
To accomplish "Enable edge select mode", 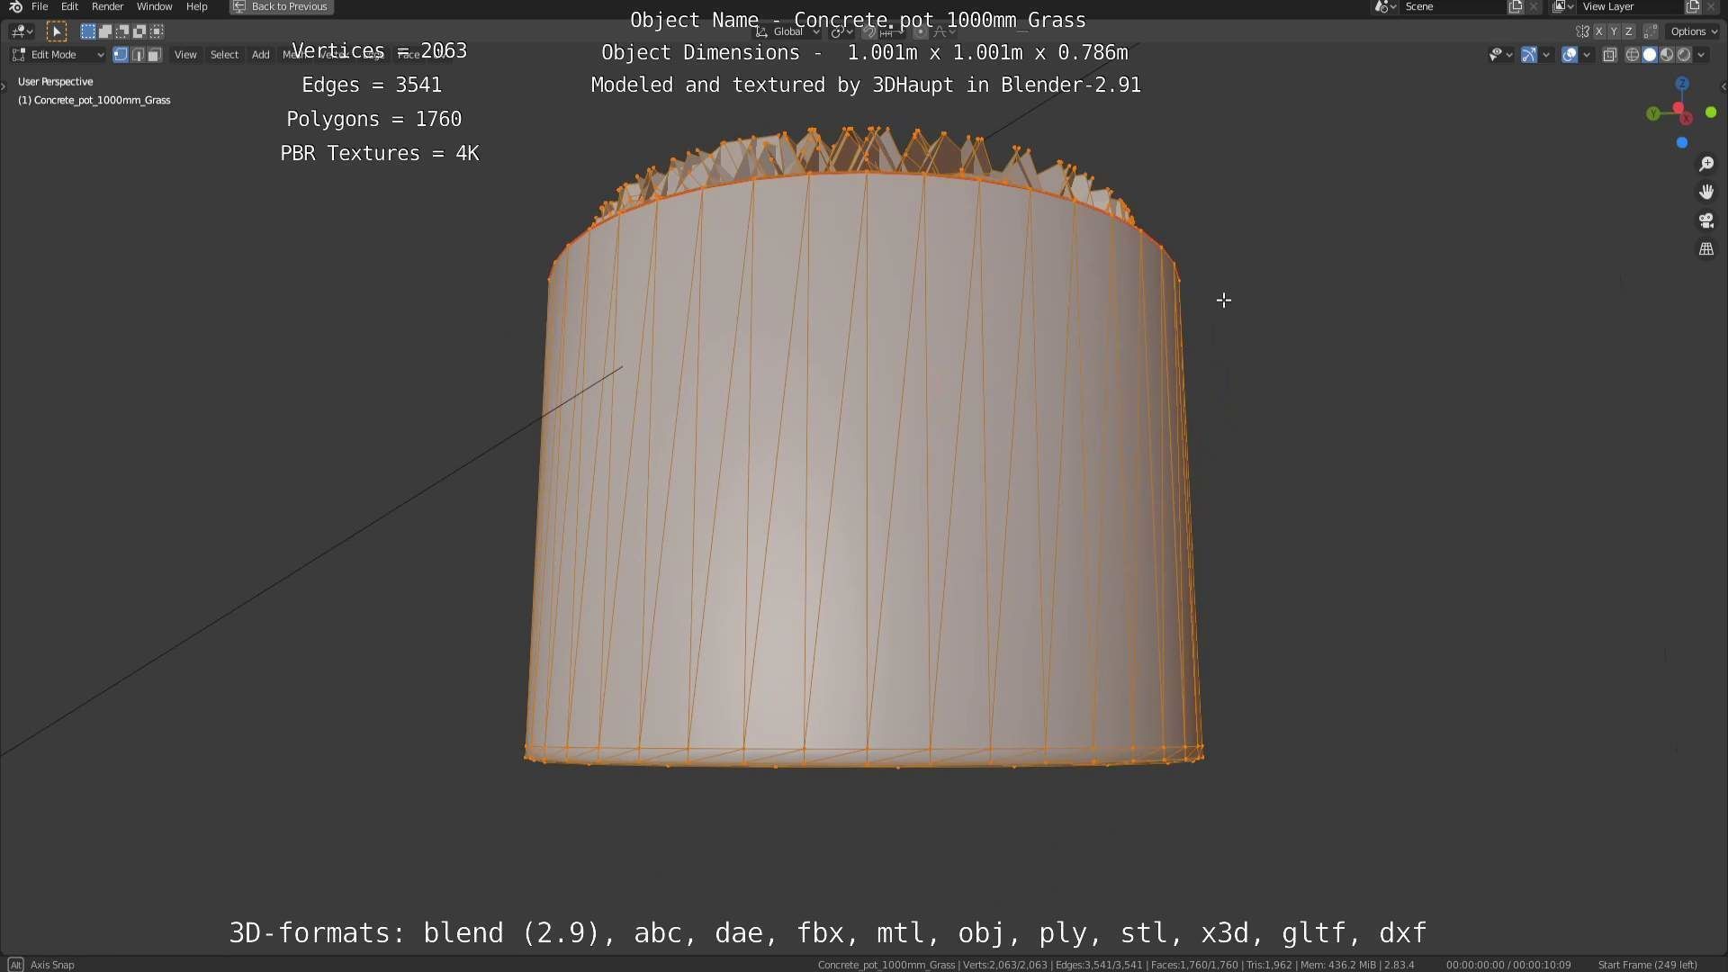I will click(x=138, y=55).
